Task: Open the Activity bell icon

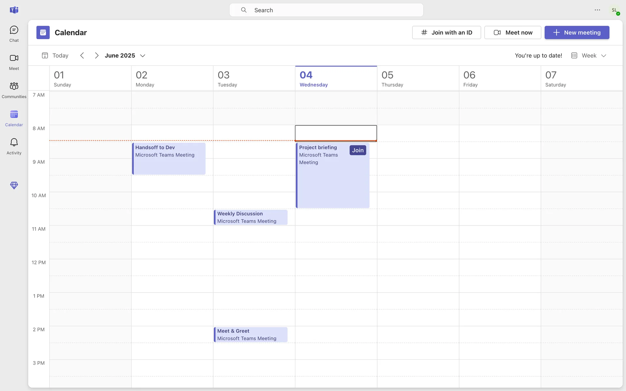Action: 14,146
